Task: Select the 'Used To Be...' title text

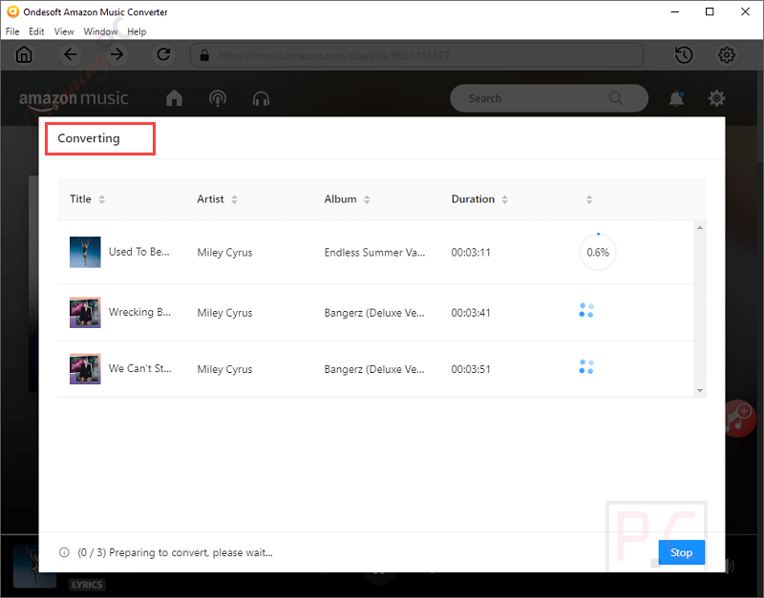Action: tap(138, 252)
